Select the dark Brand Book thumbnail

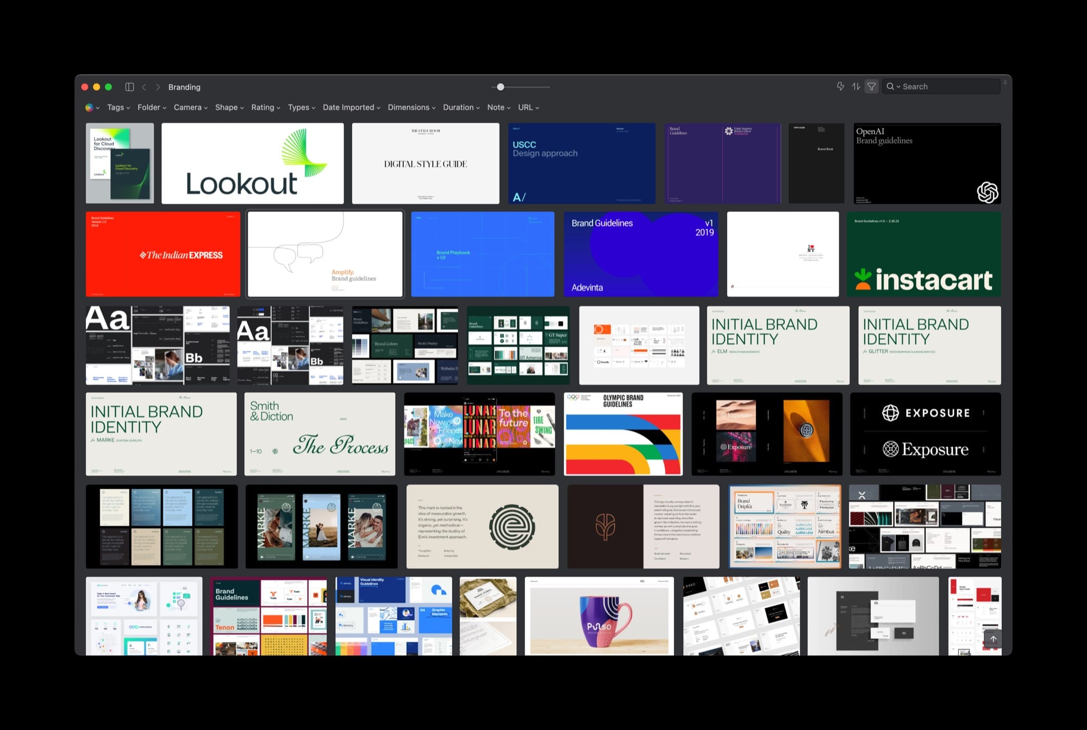(816, 163)
